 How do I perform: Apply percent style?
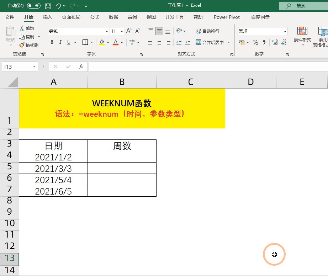coord(255,42)
